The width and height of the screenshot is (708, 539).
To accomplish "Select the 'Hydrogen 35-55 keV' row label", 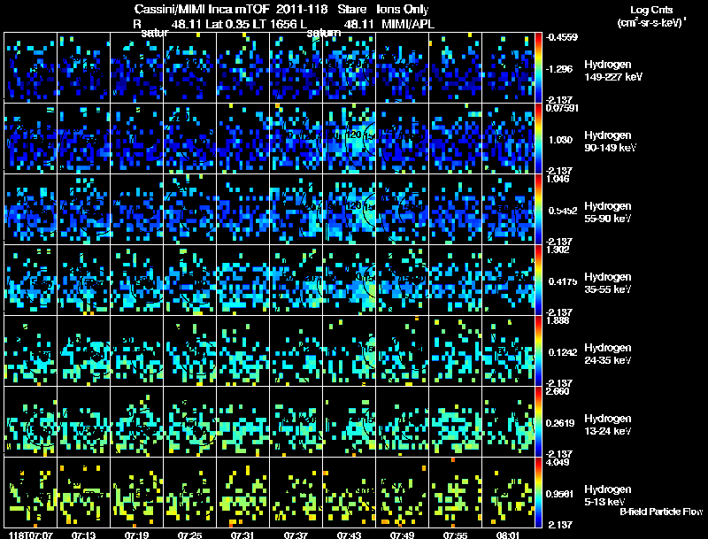I will tap(608, 283).
